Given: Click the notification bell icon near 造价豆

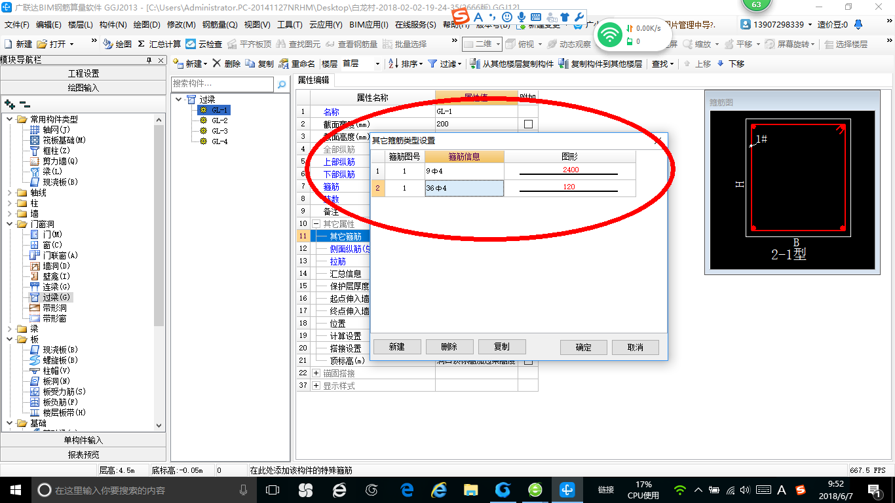Looking at the screenshot, I should 859,24.
